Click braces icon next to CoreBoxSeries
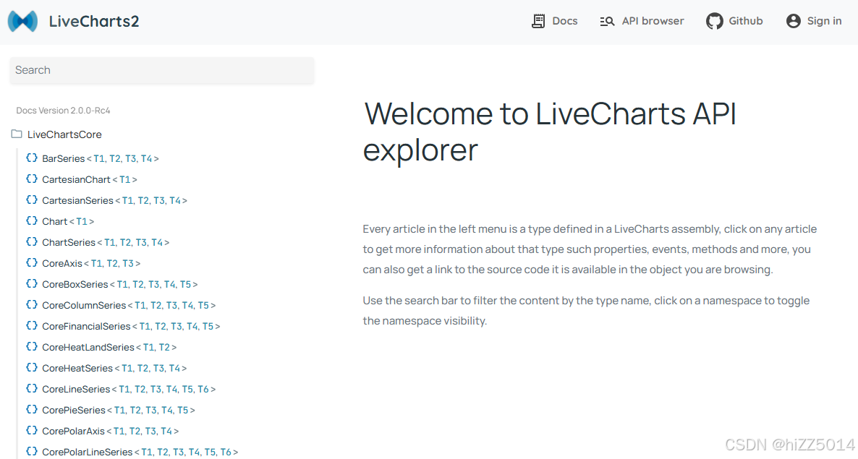This screenshot has height=459, width=858. click(x=32, y=283)
